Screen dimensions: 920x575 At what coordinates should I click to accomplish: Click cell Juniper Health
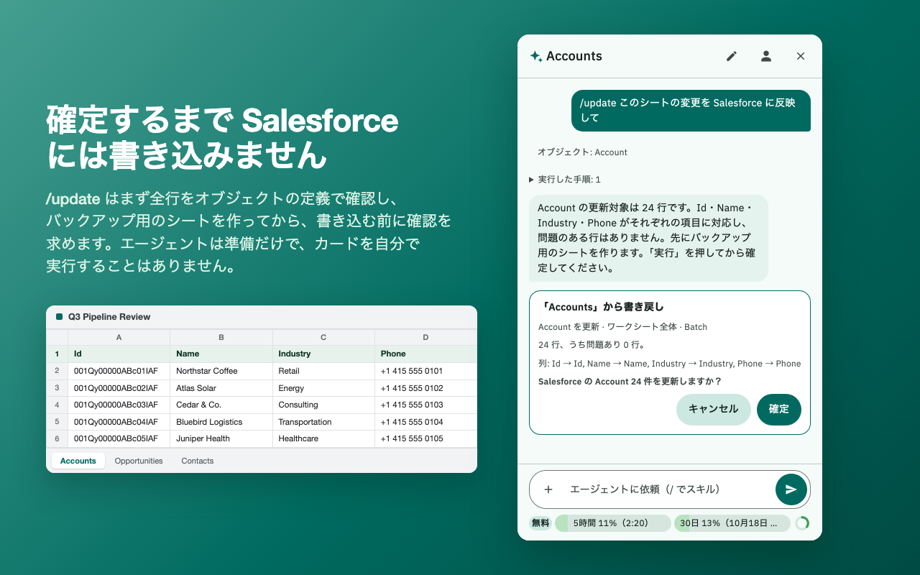pos(221,438)
